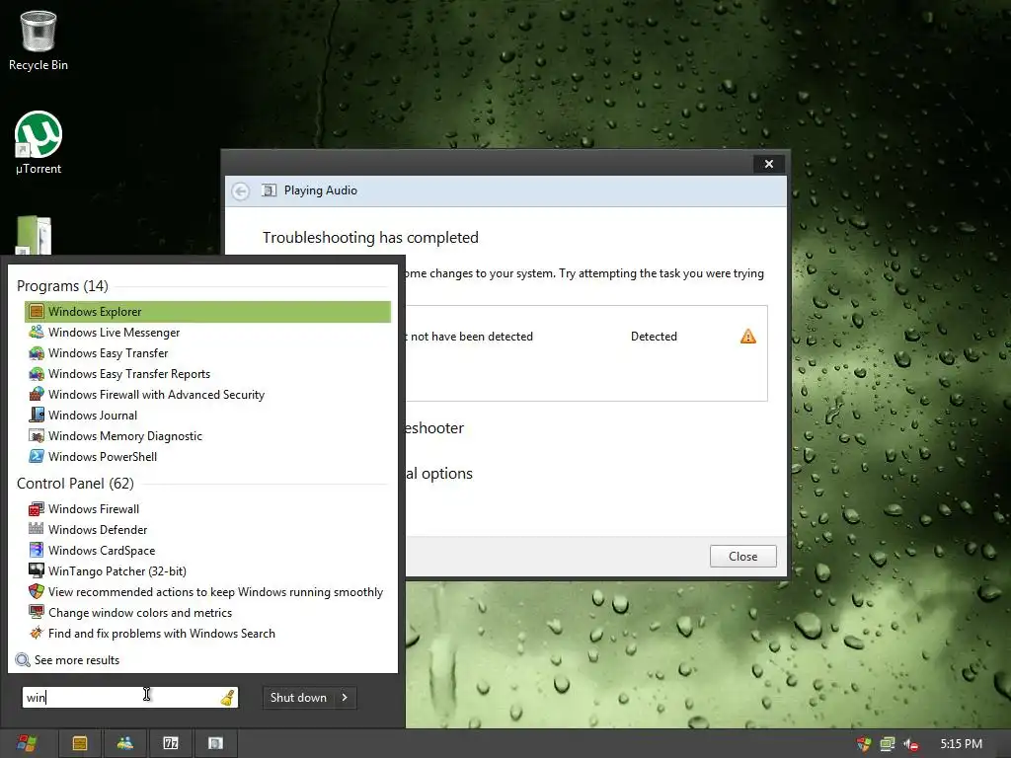Screen dimensions: 1011x758
Task: Click the Action Center tray shield icon
Action: [x=864, y=744]
